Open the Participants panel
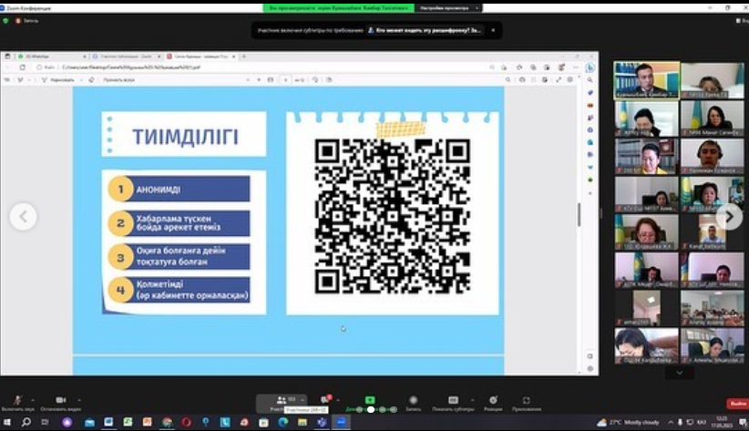The width and height of the screenshot is (749, 431). 282,401
